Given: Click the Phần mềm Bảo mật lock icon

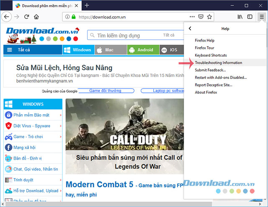Looking at the screenshot, I should point(8,115).
